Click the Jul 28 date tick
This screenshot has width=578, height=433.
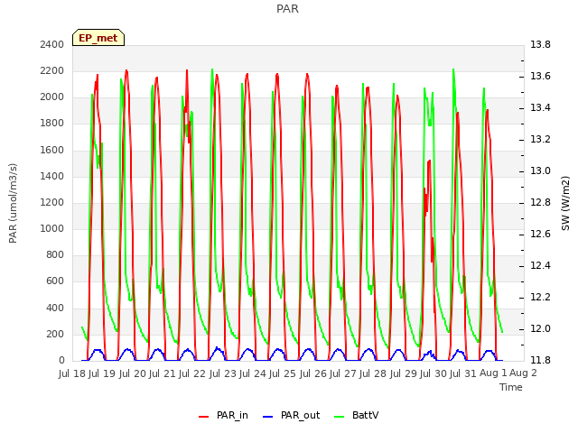pyautogui.click(x=373, y=373)
